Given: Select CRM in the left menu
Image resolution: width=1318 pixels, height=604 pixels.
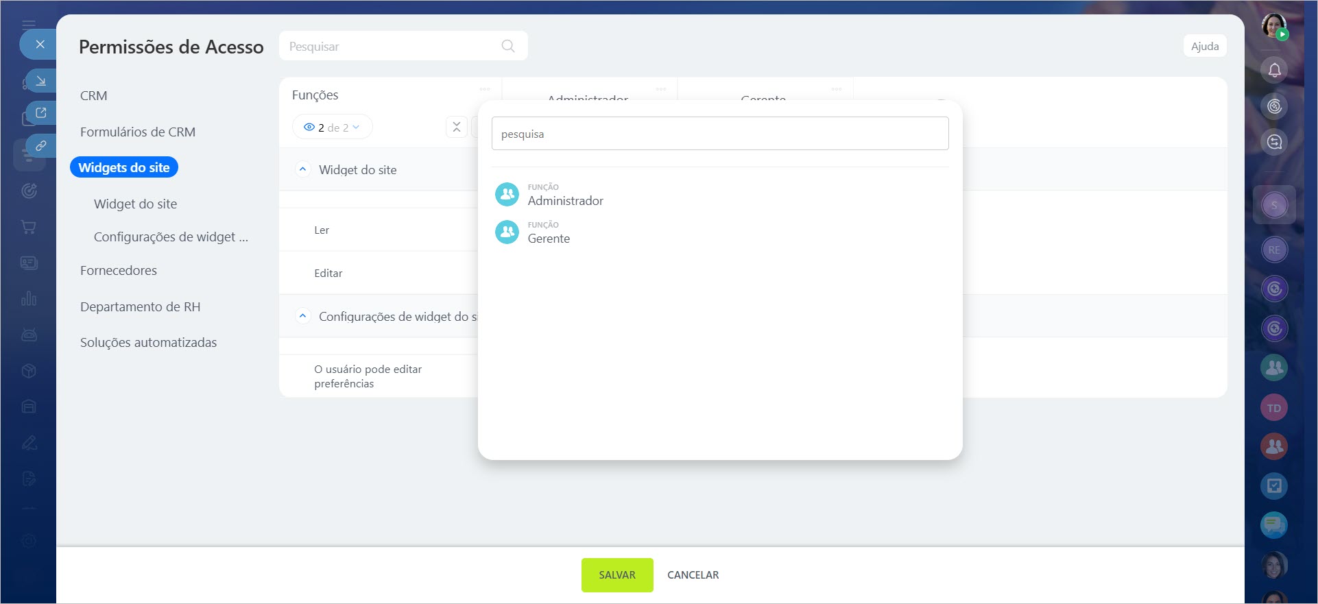Looking at the screenshot, I should [94, 95].
